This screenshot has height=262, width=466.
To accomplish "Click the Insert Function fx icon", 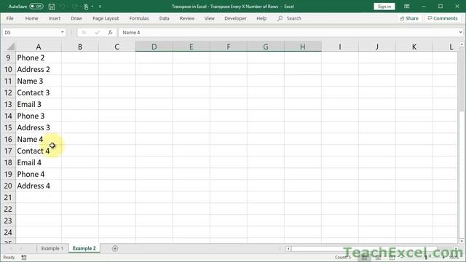I will click(110, 32).
